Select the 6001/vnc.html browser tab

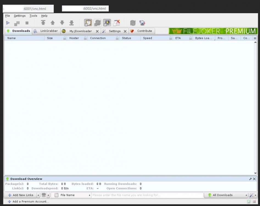pyautogui.click(x=28, y=9)
